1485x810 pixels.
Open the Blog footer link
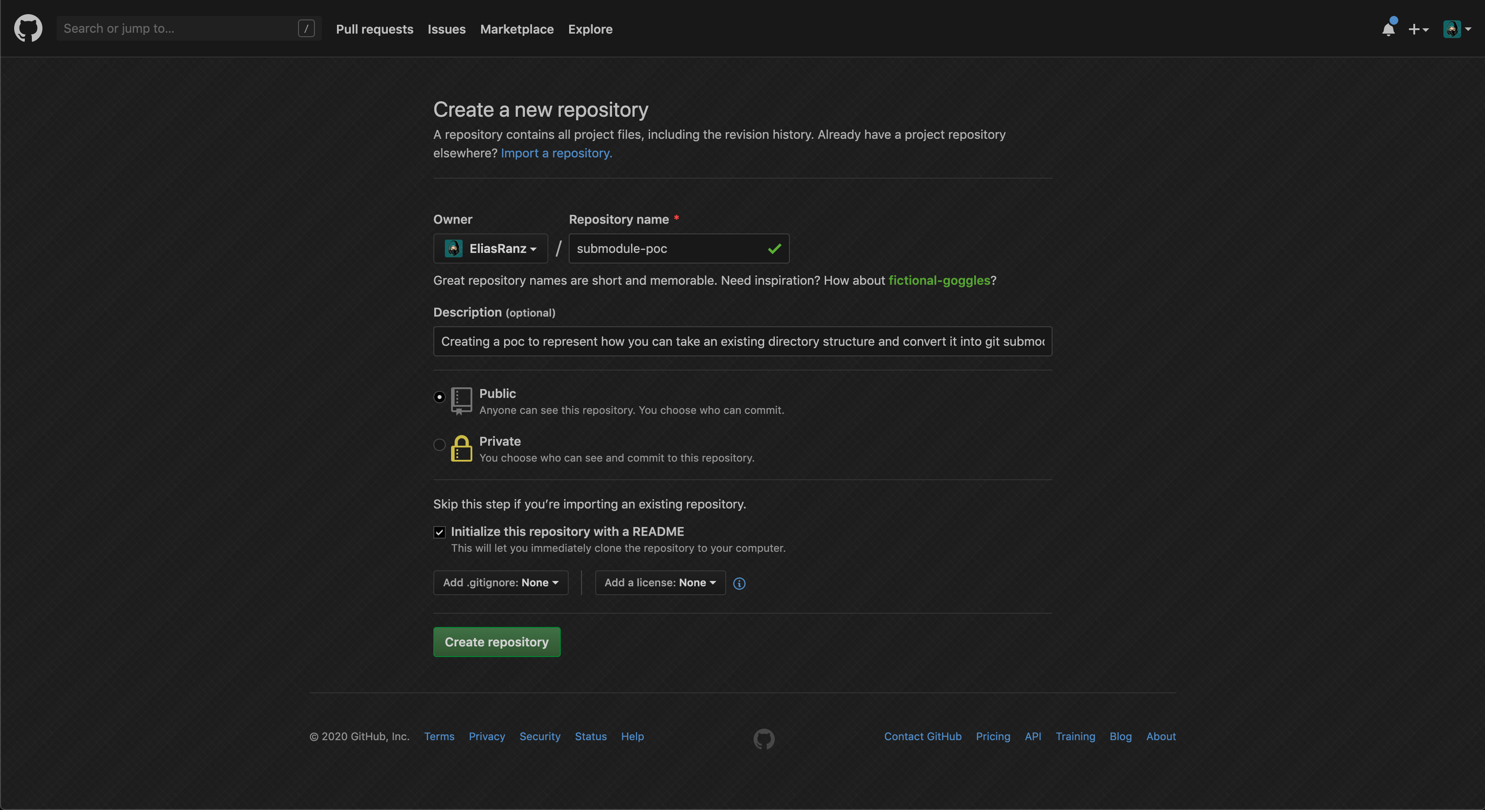point(1121,736)
